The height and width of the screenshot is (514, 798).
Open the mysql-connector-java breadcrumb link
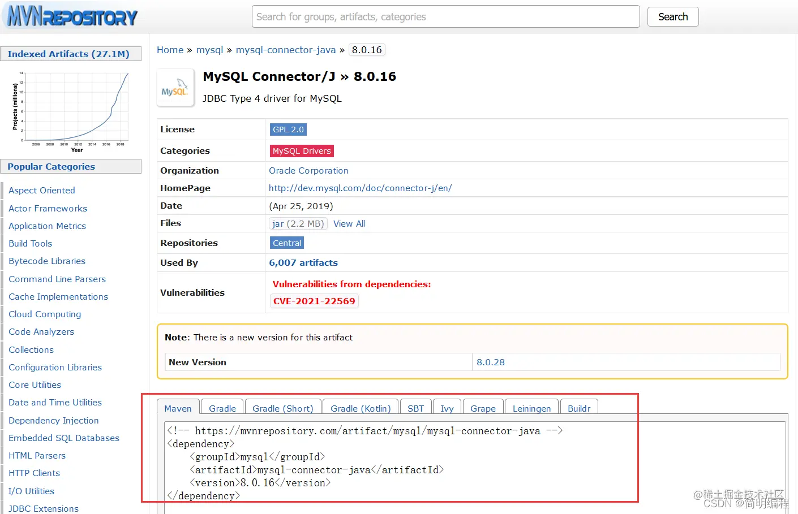286,50
